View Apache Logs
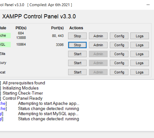154x138 pixels. [x=139, y=36]
